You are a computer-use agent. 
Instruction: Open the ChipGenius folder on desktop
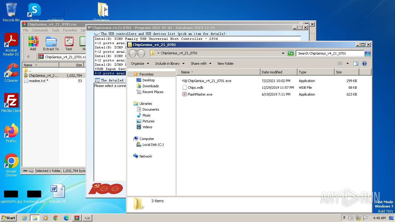point(102,12)
